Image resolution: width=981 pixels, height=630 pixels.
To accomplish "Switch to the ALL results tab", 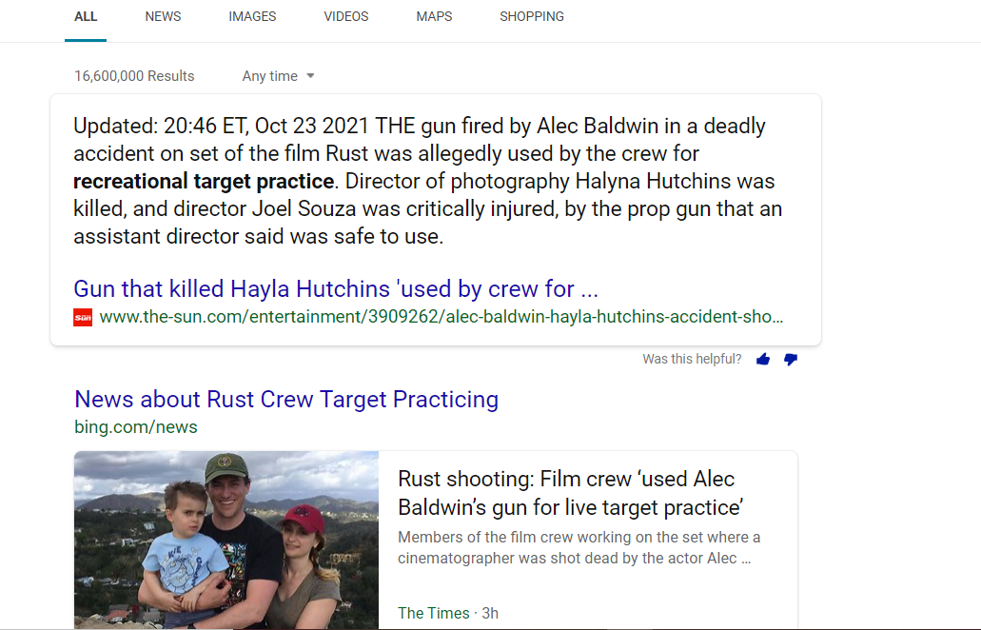I will 86,17.
